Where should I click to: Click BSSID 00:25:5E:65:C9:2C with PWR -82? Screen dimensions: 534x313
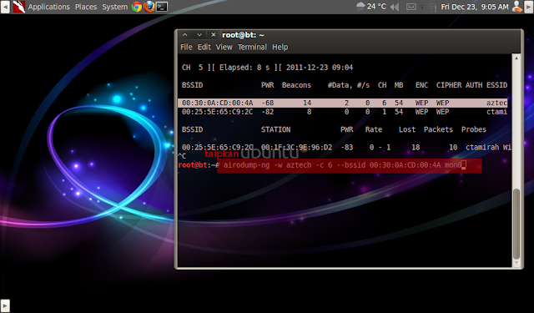click(217, 112)
